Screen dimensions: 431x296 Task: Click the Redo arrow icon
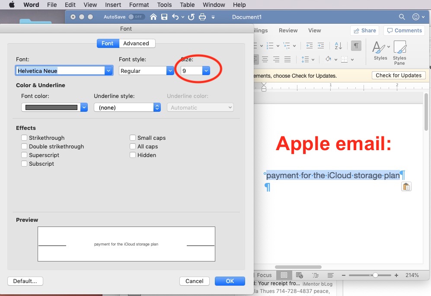click(x=191, y=17)
